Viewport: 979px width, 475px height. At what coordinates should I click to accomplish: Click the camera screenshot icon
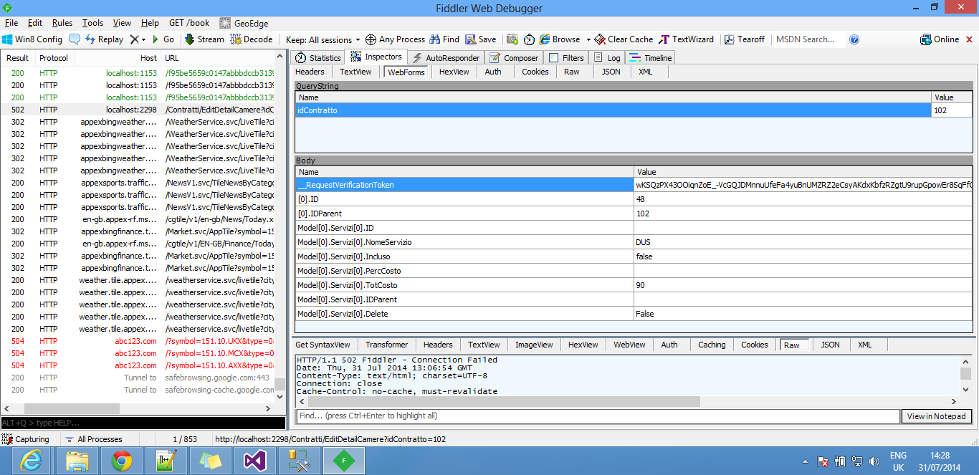click(512, 39)
